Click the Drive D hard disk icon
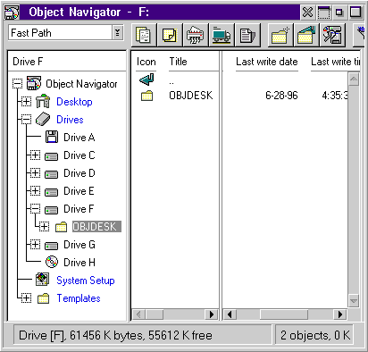The height and width of the screenshot is (352, 368). (51, 174)
